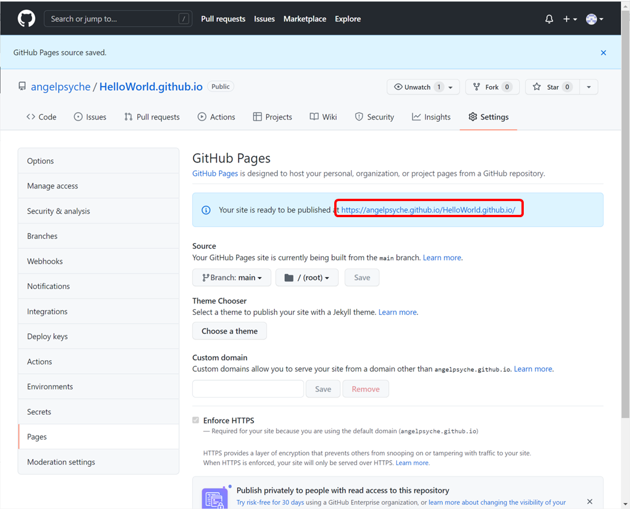The image size is (630, 509).
Task: Open Integrations settings
Action: pyautogui.click(x=98, y=311)
